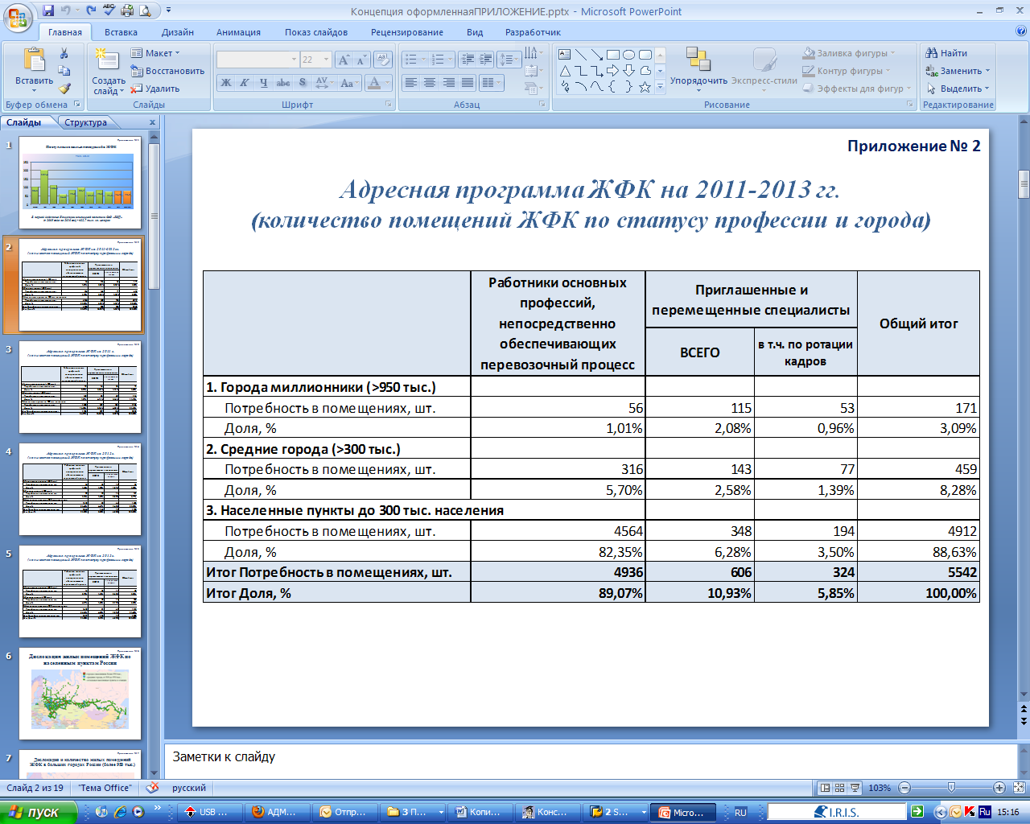Adjust the zoom slider handle
The width and height of the screenshot is (1030, 824).
(x=951, y=788)
